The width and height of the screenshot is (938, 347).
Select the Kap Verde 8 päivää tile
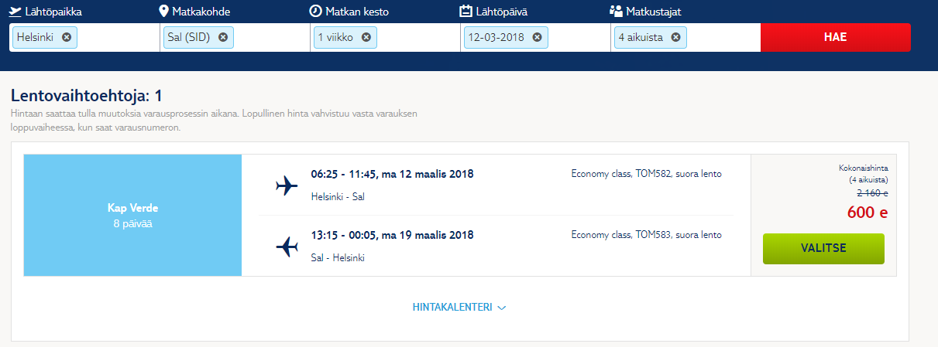pos(132,215)
